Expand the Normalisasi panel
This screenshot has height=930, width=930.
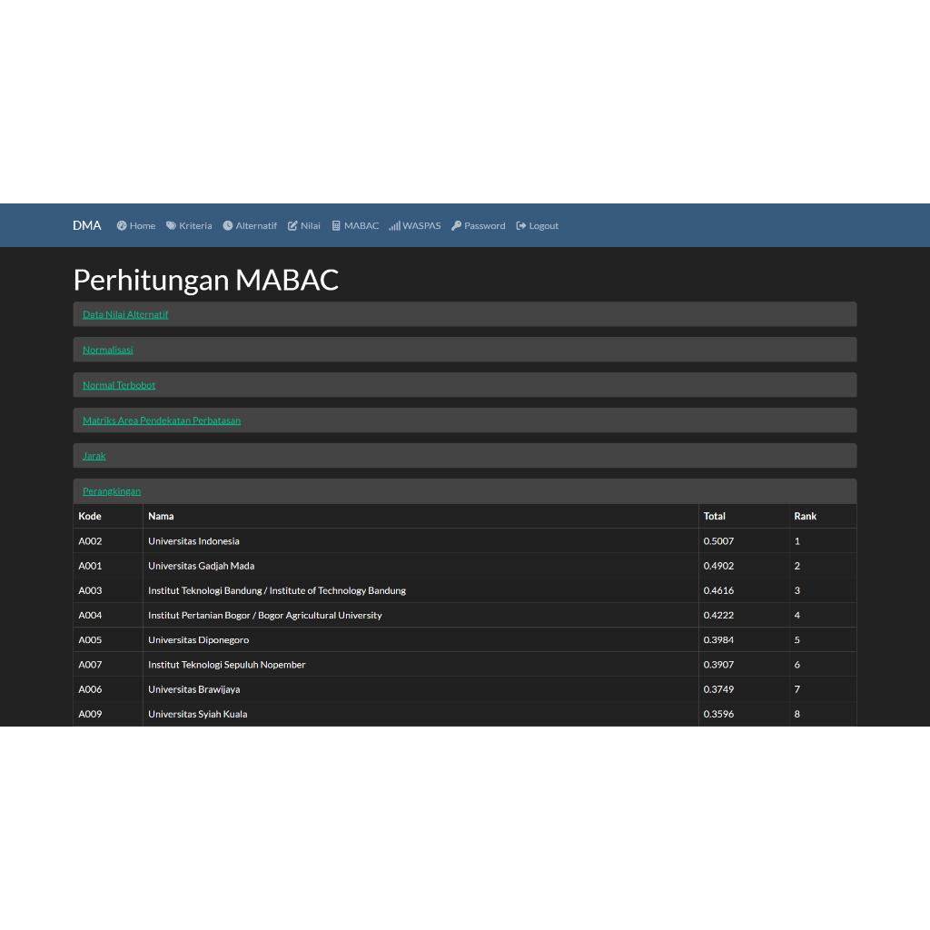[x=107, y=350]
